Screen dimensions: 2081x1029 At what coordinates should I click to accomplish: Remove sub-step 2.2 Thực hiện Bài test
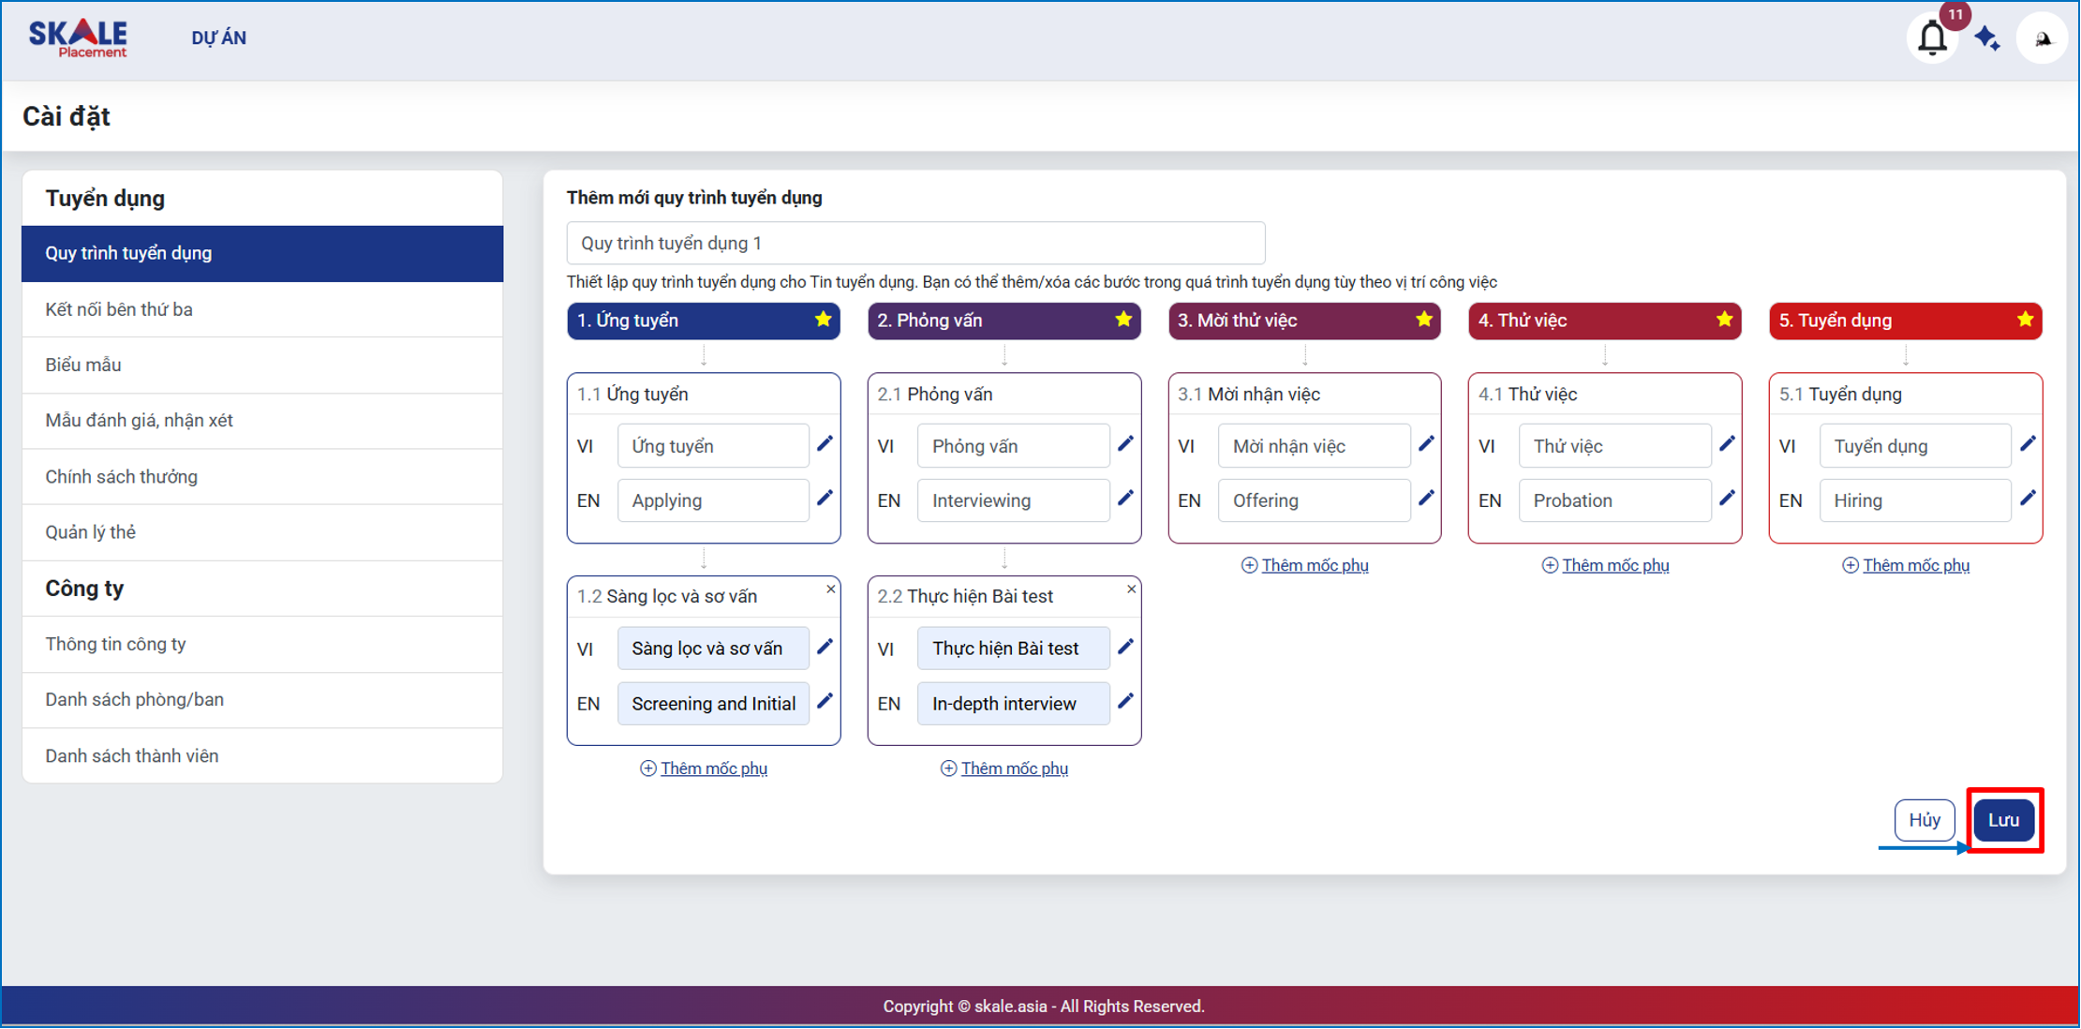[x=1131, y=589]
